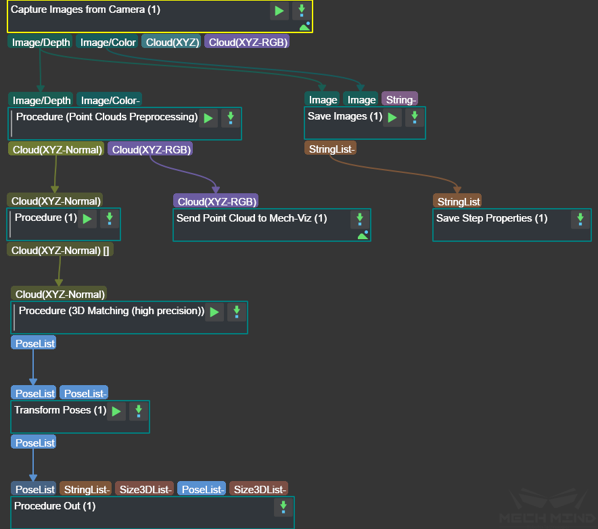Viewport: 598px width, 529px height.
Task: Run the Procedure (1) step
Action: pyautogui.click(x=87, y=219)
